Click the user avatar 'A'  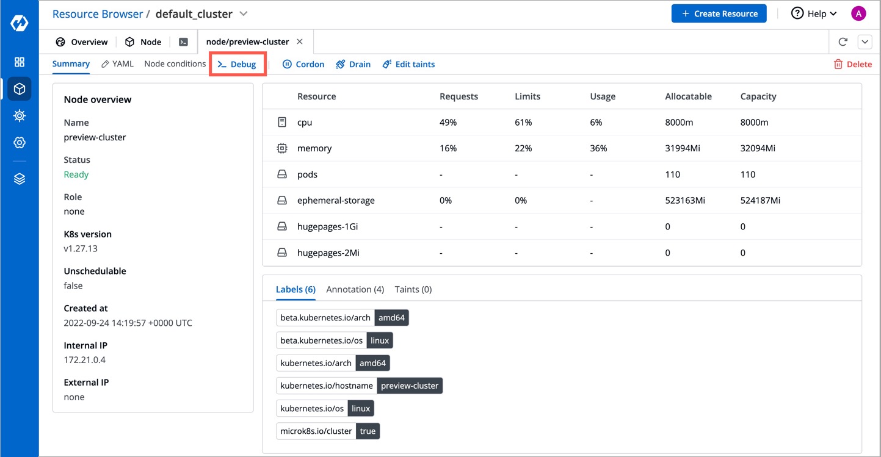pos(858,13)
